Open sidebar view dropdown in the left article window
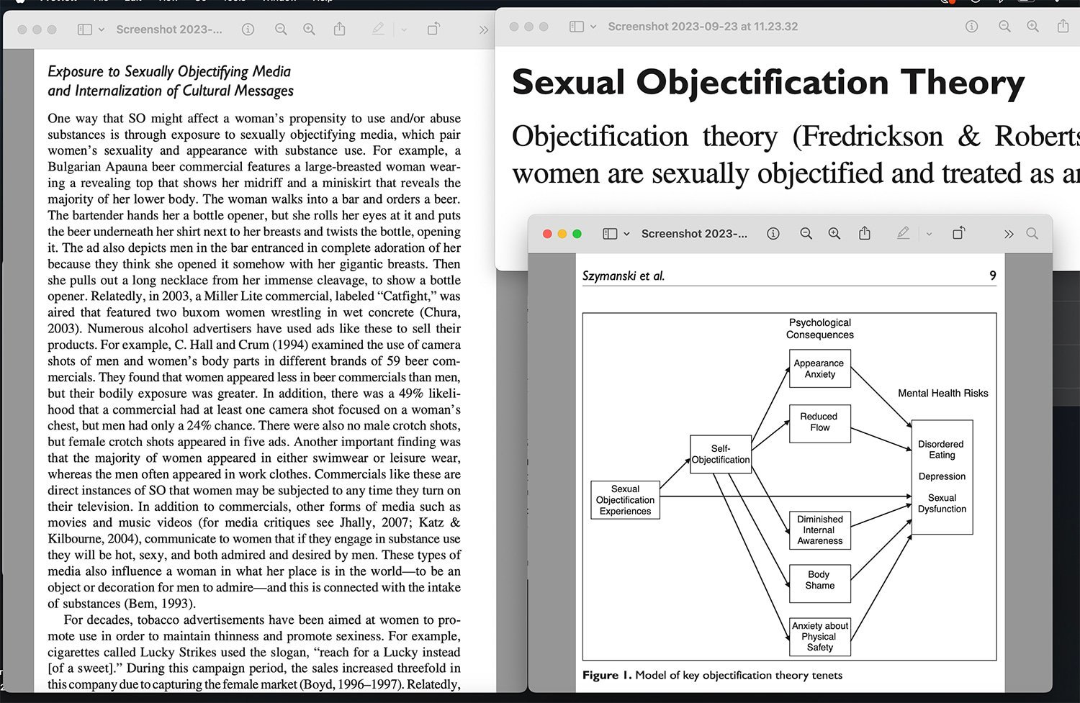 point(102,30)
